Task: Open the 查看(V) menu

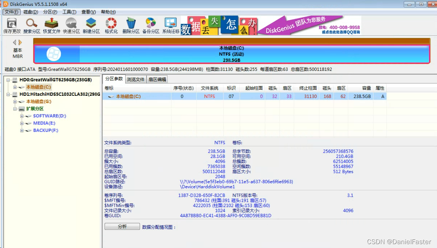Action: pos(89,12)
